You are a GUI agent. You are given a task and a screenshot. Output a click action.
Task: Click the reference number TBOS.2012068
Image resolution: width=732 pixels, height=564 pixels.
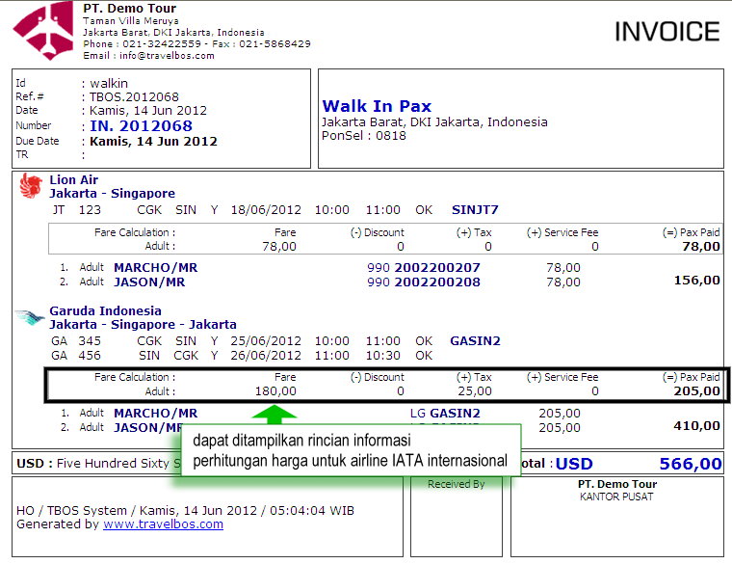[x=134, y=96]
